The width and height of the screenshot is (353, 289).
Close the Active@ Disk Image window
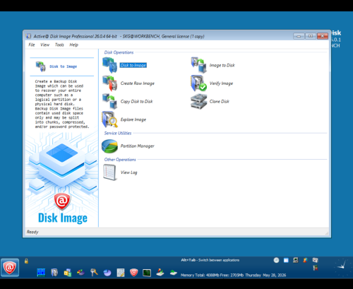[323, 36]
